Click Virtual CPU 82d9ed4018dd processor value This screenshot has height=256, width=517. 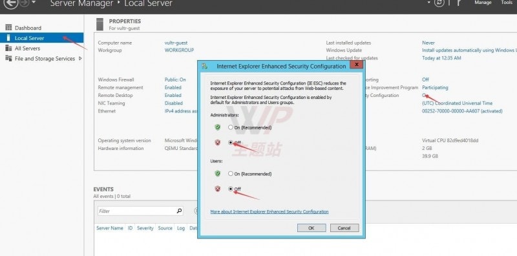[x=450, y=140]
